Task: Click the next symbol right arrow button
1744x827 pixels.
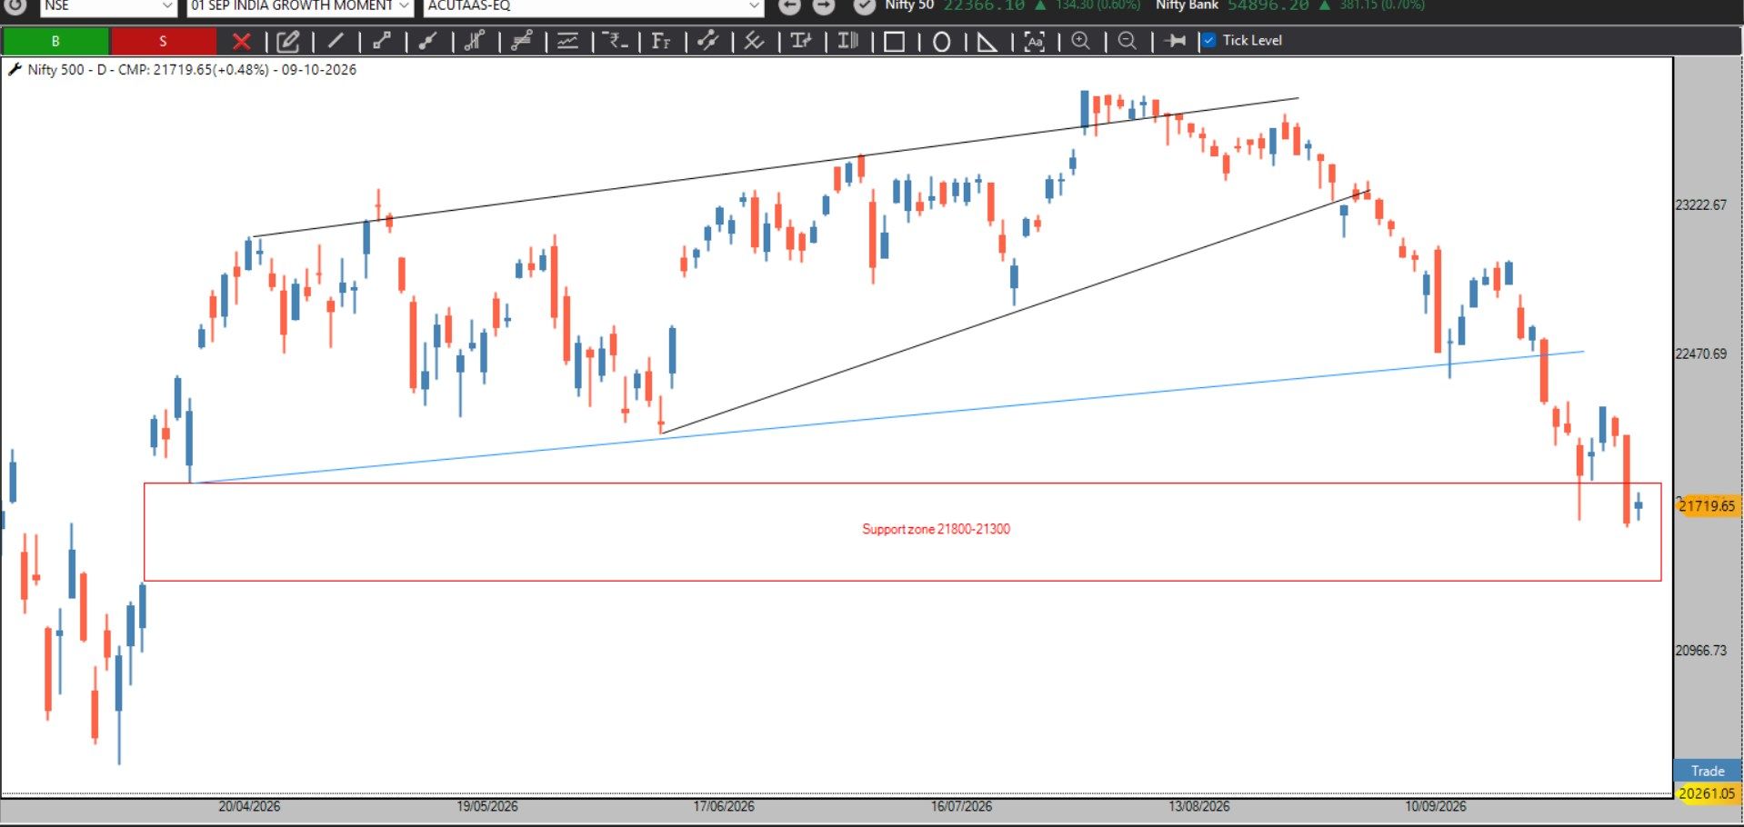Action: coord(824,6)
